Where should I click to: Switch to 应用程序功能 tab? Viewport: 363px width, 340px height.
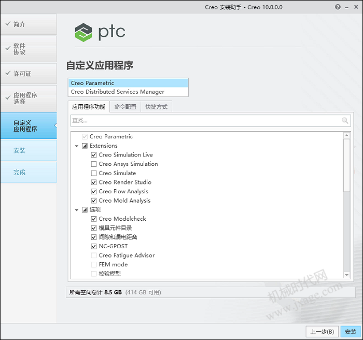pos(89,107)
